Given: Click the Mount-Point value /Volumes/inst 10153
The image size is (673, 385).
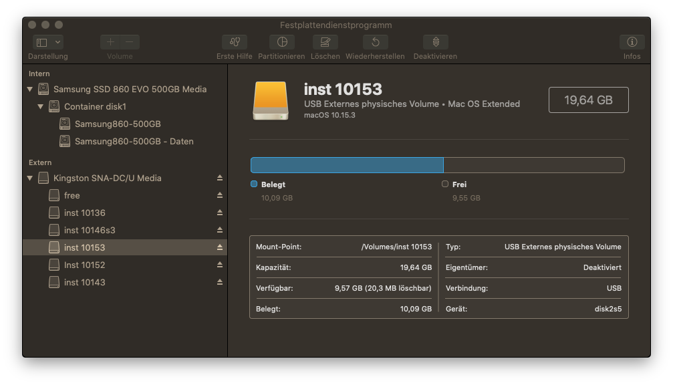Looking at the screenshot, I should (396, 247).
